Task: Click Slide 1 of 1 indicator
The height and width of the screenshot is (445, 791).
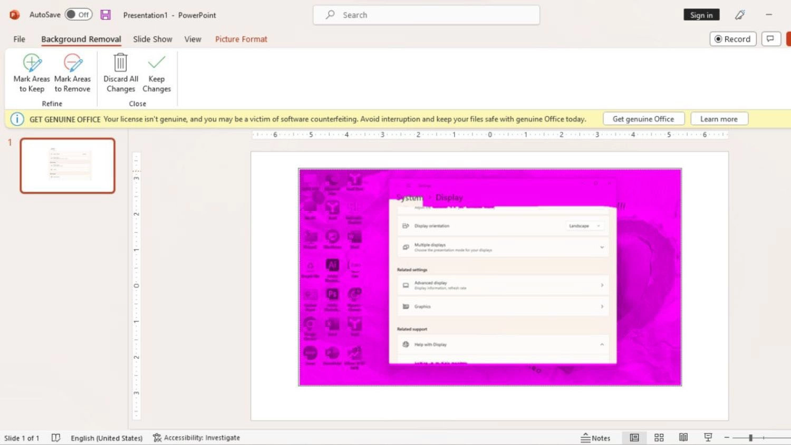Action: (x=22, y=438)
